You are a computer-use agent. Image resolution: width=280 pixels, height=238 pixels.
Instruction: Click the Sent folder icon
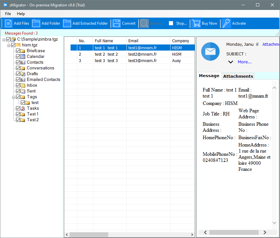[23, 91]
